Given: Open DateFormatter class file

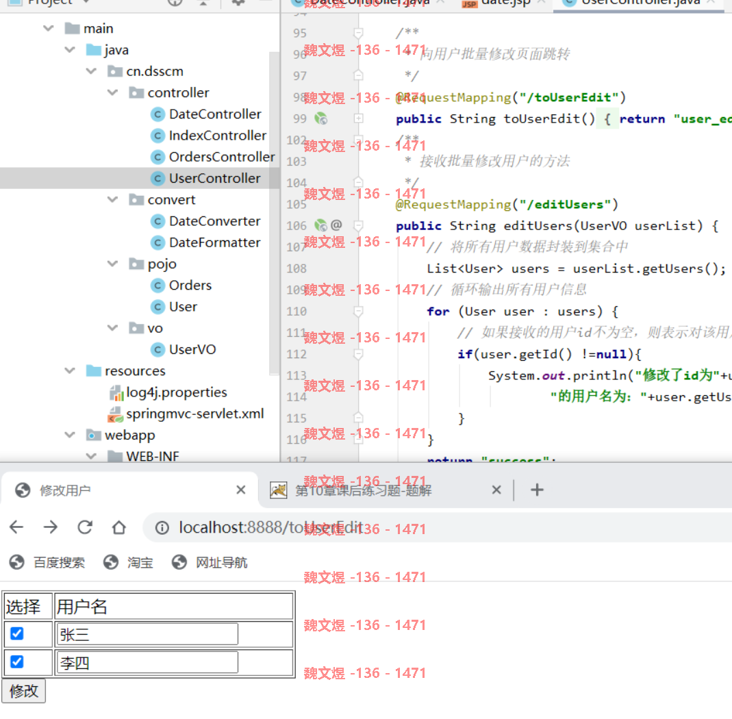Looking at the screenshot, I should pyautogui.click(x=214, y=242).
